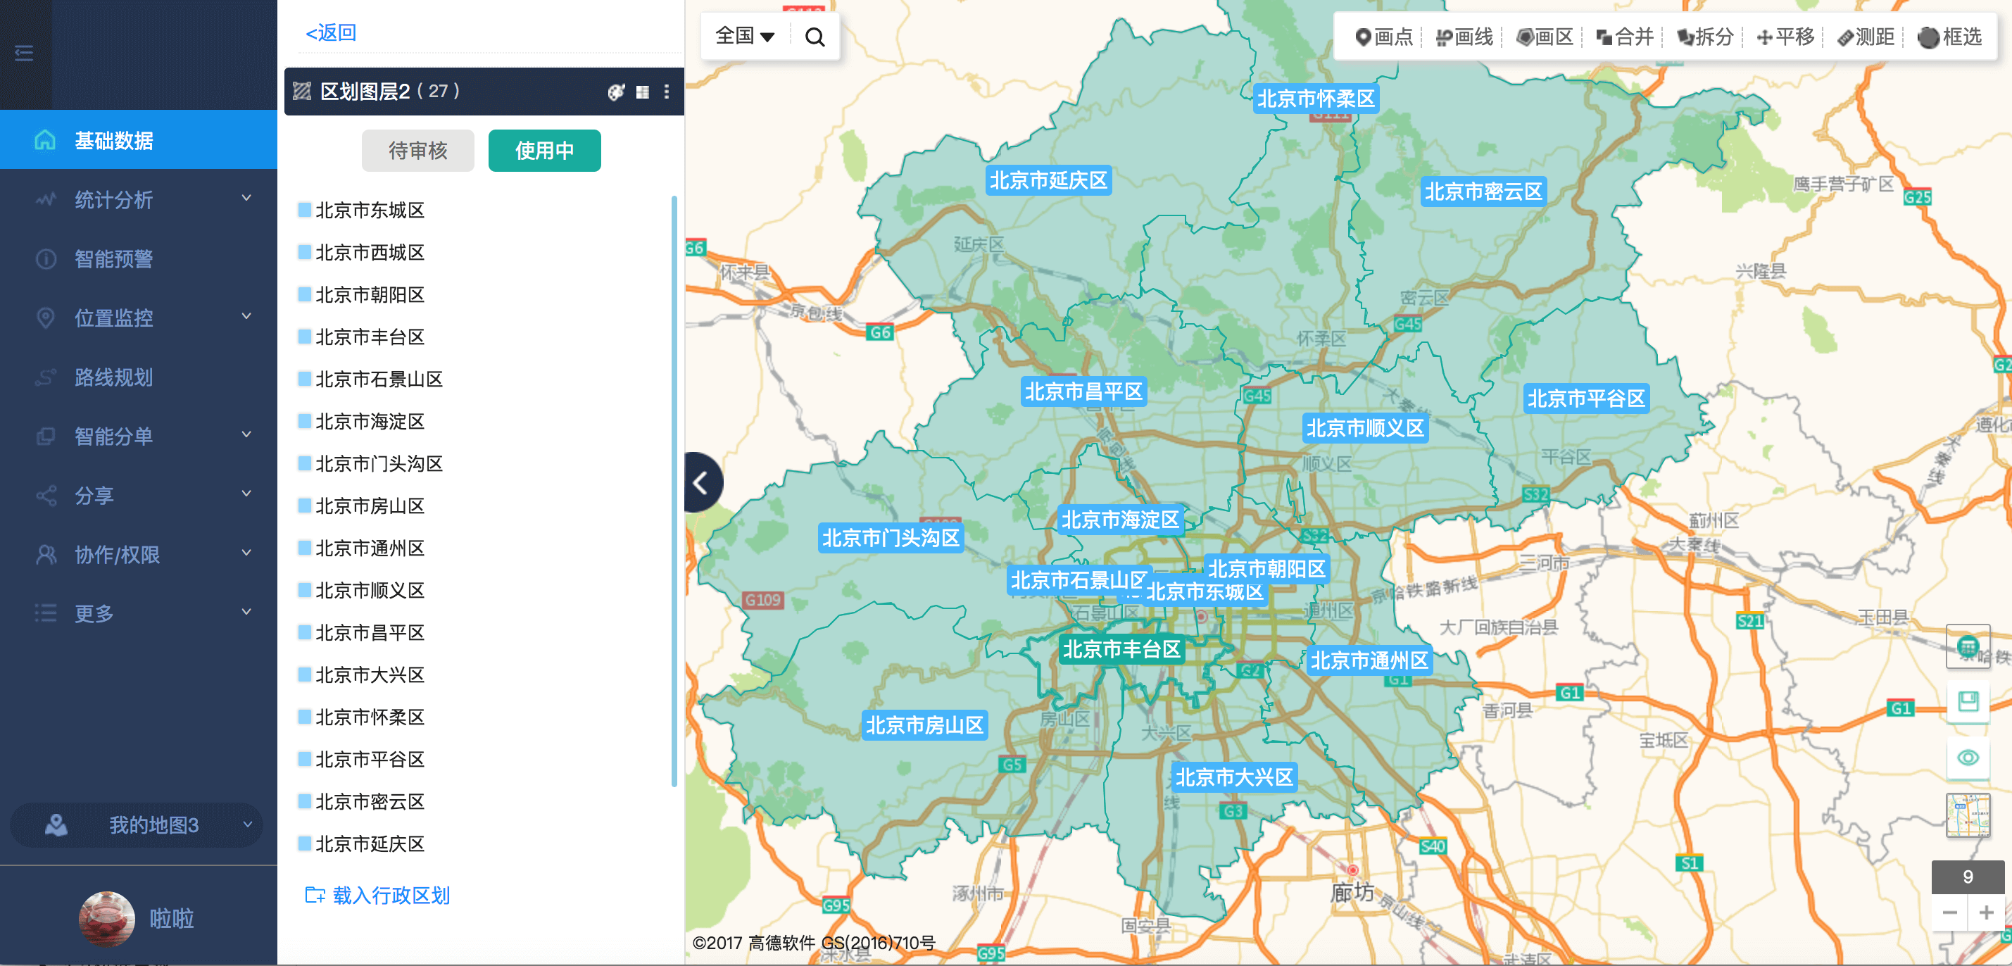Image resolution: width=2012 pixels, height=966 pixels.
Task: Click the user avatar 啦啦
Action: tap(107, 918)
